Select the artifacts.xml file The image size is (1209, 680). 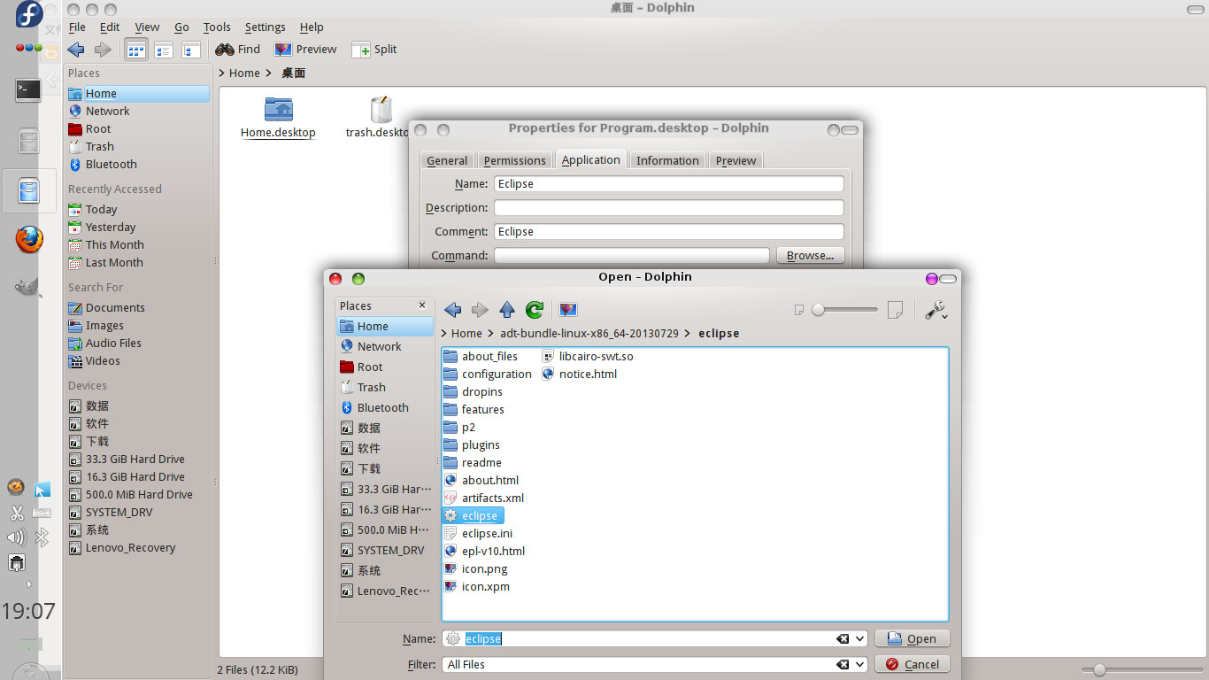[484, 498]
